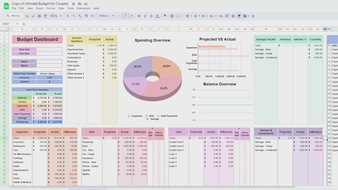Click the borders icon in toolbar

[172, 16]
